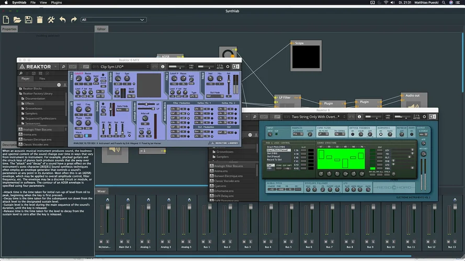Toggle the audio power icon in Reaktor 6
465x261 pixels.
[424, 117]
